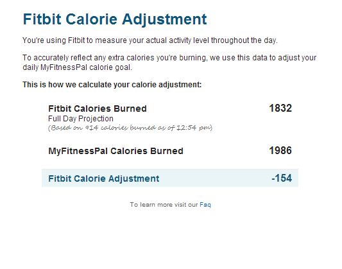Click the paragraph about extra calories burning
Image resolution: width=342 pixels, height=269 pixels.
[169, 62]
